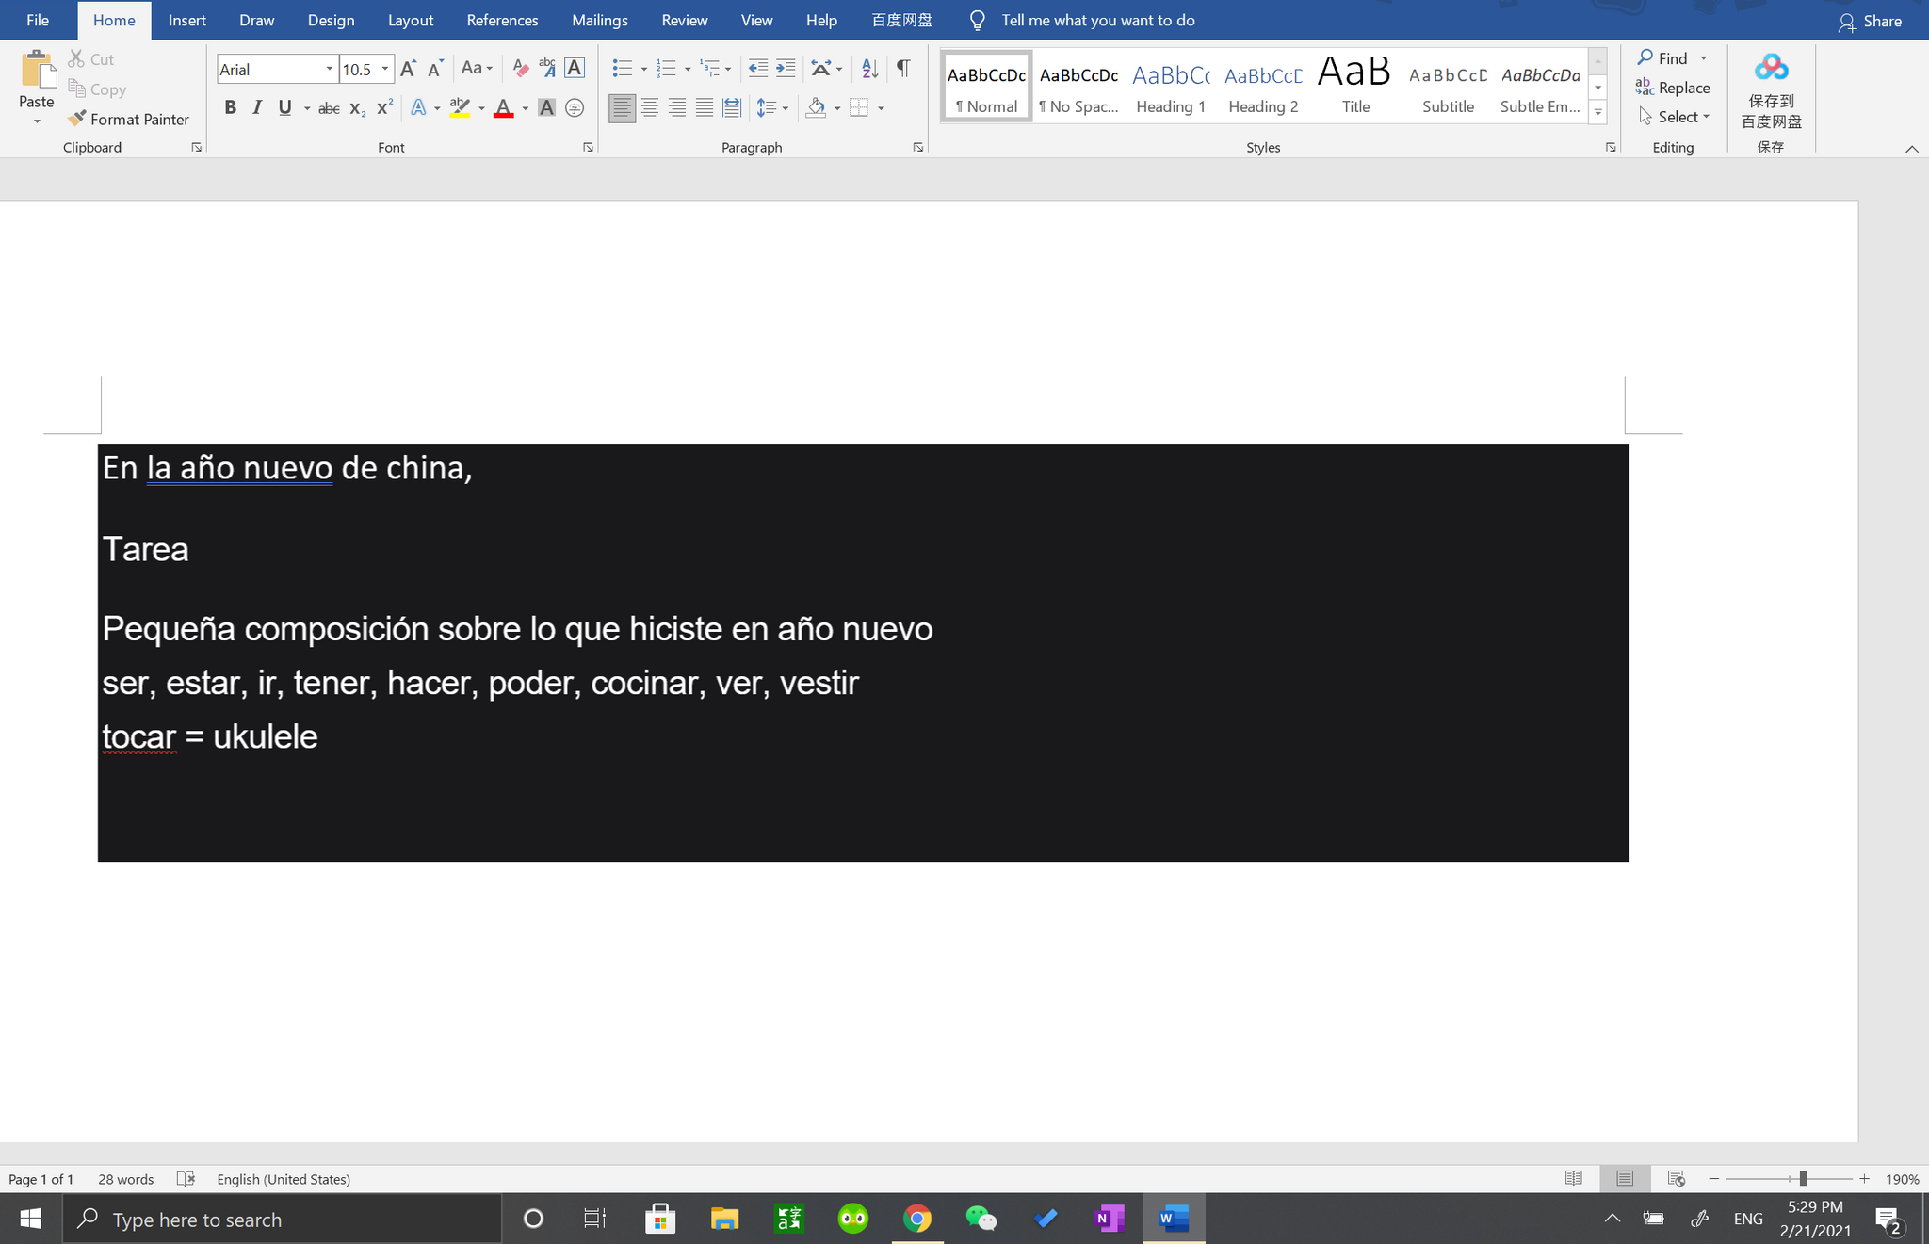Switch to the Insert tab

pos(186,20)
